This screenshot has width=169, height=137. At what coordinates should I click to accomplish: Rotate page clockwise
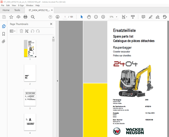(x=38, y=31)
